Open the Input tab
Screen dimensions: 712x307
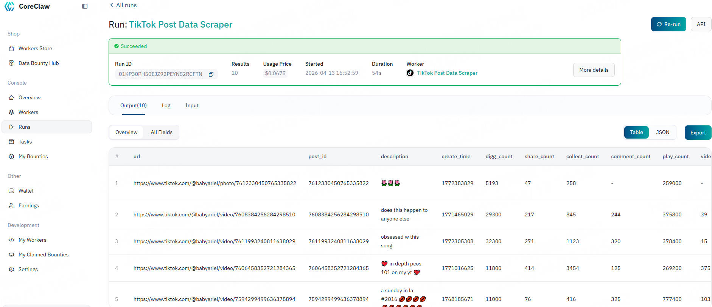(192, 106)
